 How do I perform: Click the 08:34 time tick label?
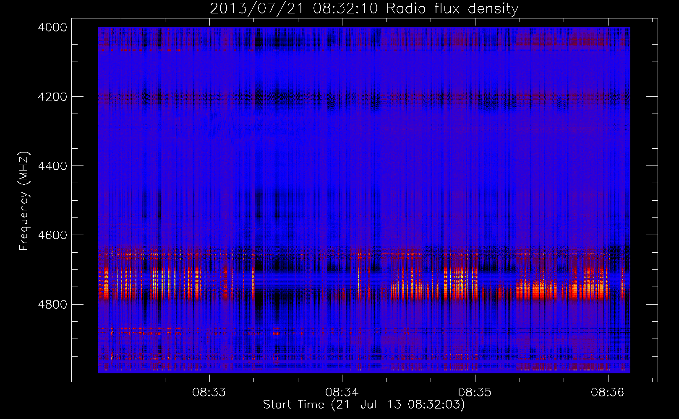(x=342, y=392)
